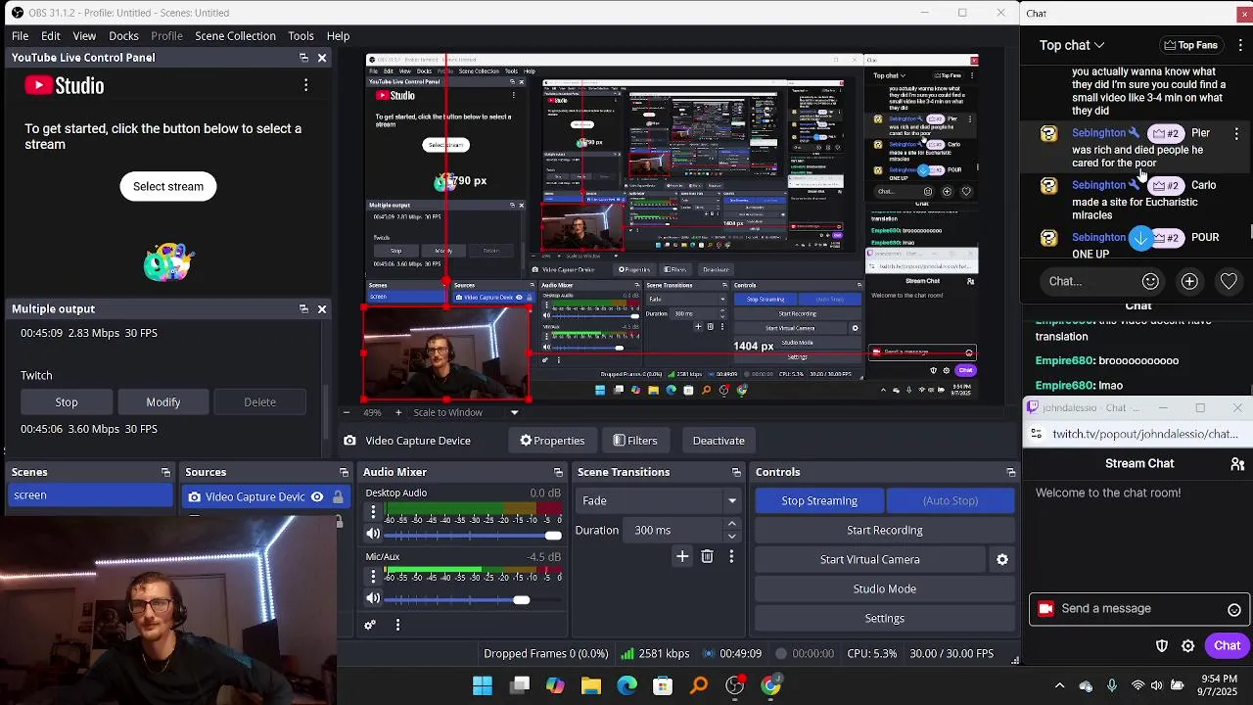Add a configurable scene transition

(682, 556)
